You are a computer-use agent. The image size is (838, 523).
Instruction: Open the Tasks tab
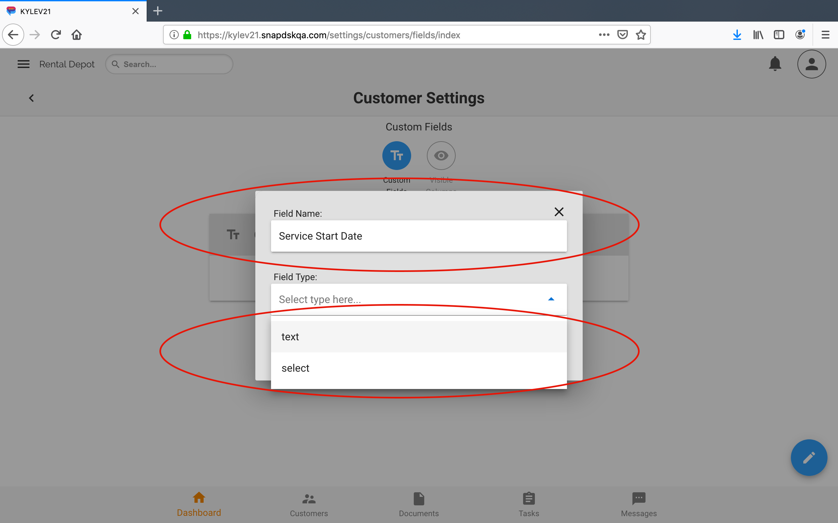pos(529,504)
